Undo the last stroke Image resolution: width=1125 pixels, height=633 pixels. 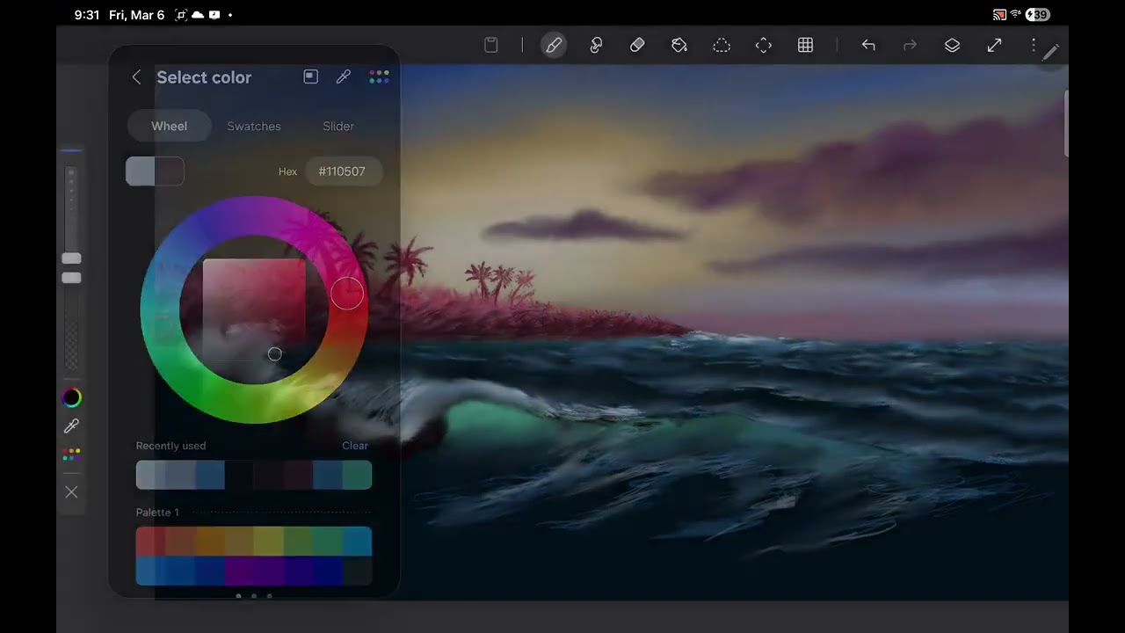pos(868,45)
